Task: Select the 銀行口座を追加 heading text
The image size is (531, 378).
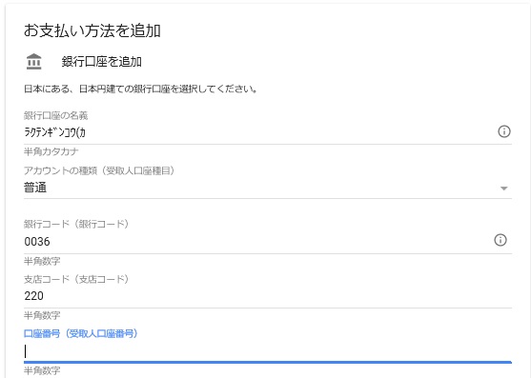Action: point(102,62)
